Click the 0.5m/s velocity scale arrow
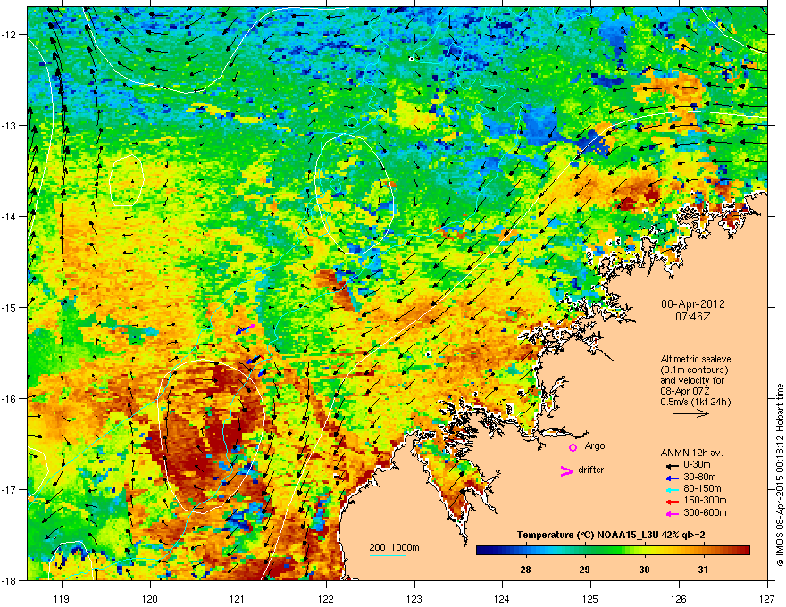Viewport: 786px width, 607px height. tap(690, 413)
